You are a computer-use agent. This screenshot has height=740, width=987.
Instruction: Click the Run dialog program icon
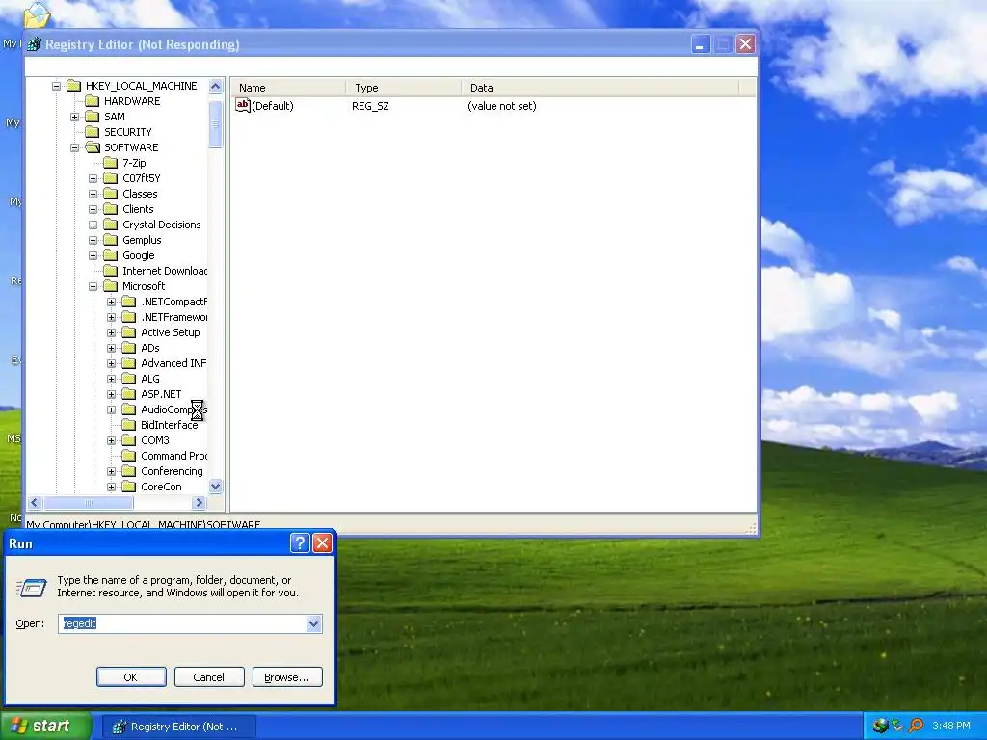pyautogui.click(x=31, y=588)
